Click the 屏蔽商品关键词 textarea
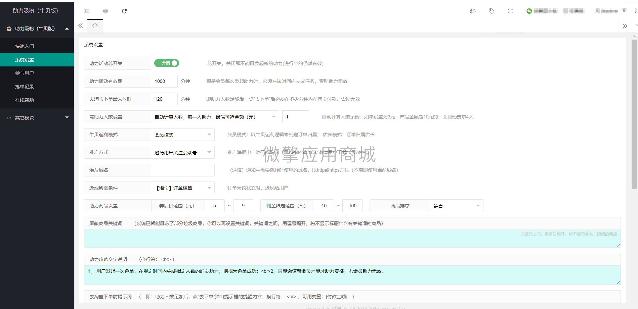 tap(352, 239)
